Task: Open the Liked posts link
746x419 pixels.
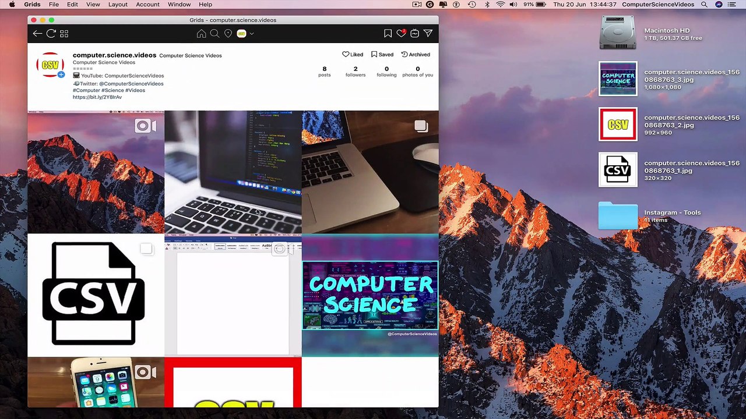Action: pyautogui.click(x=353, y=55)
